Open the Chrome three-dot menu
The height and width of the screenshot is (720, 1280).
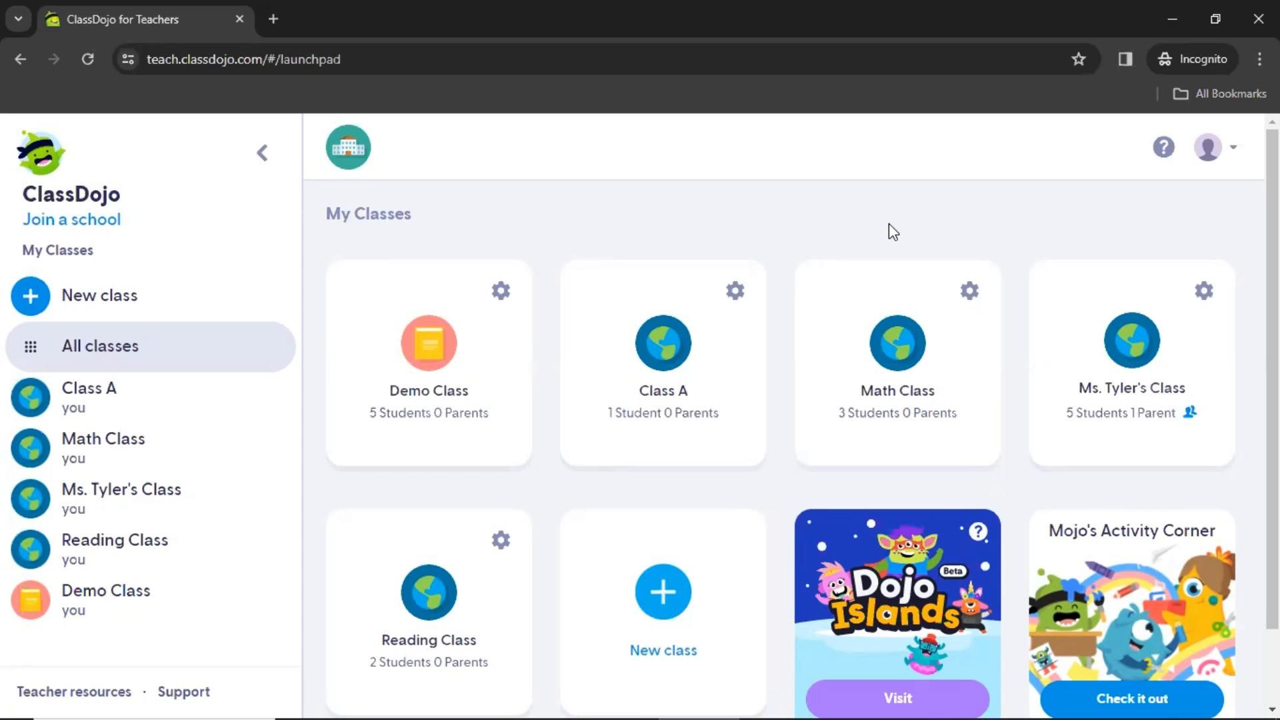coord(1259,59)
